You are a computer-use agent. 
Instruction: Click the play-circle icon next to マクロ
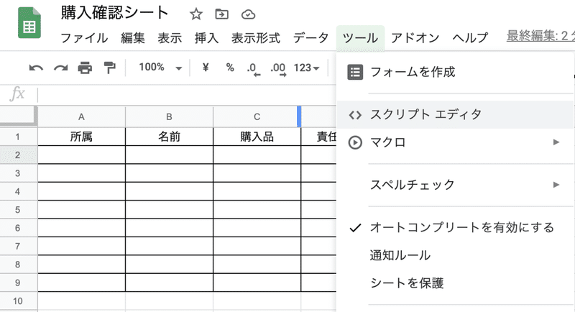pyautogui.click(x=355, y=142)
